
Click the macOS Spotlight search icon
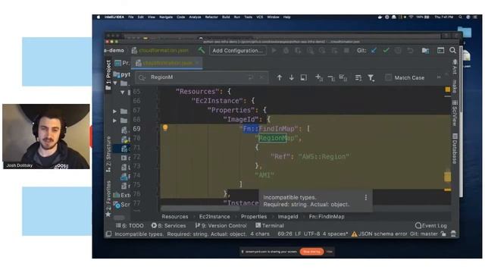tap(460, 17)
